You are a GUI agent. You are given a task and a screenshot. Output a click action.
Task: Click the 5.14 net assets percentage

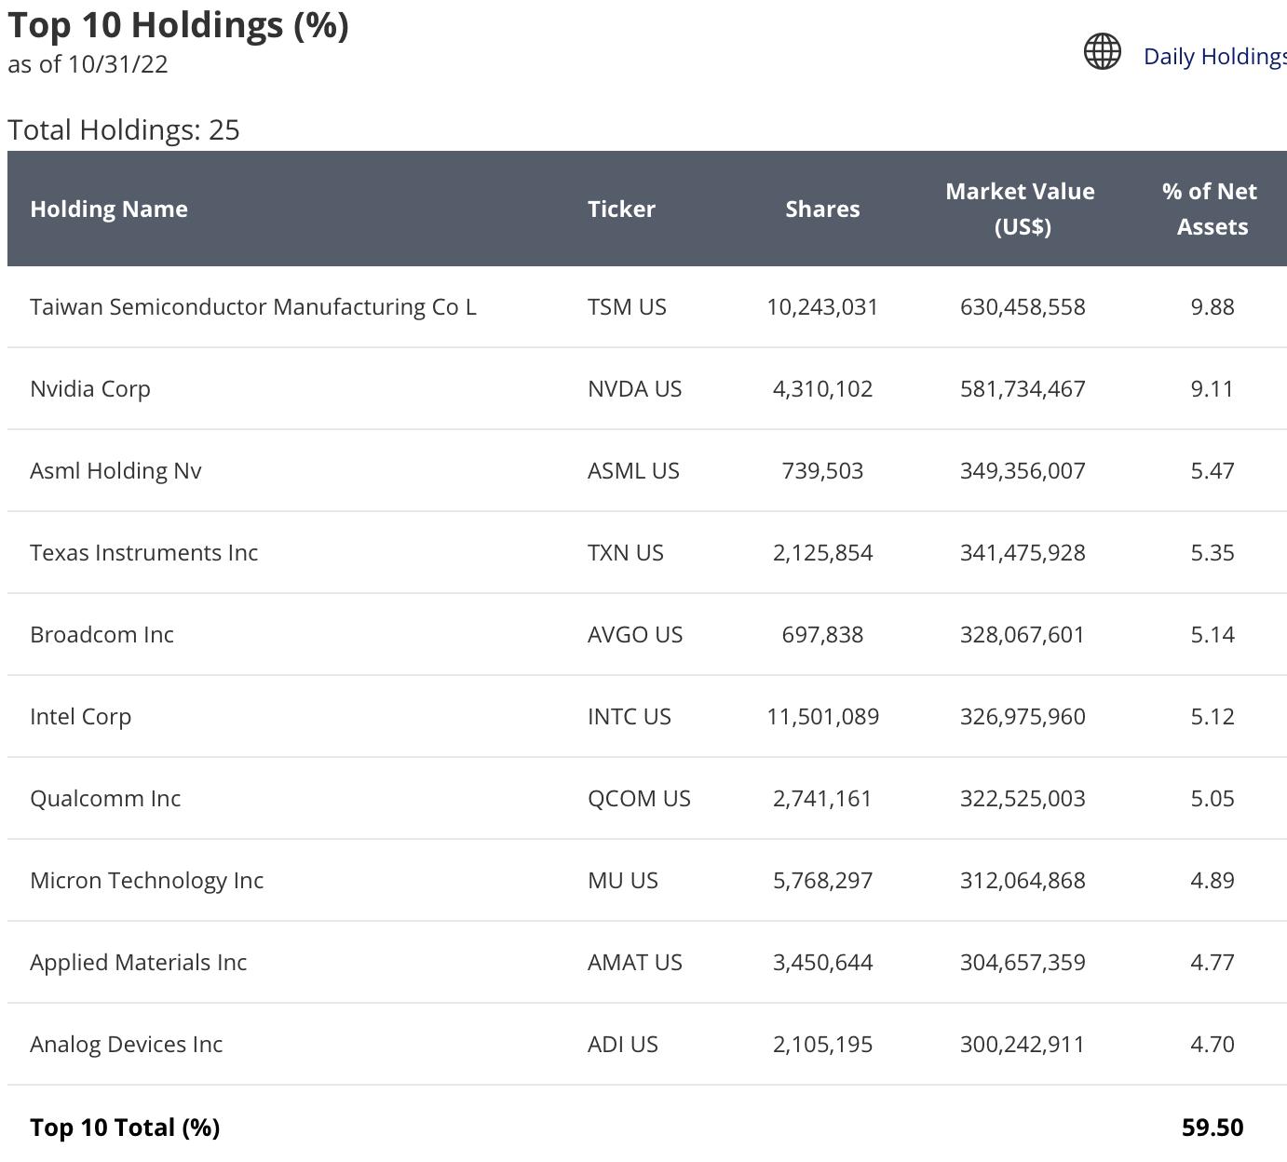[1212, 635]
